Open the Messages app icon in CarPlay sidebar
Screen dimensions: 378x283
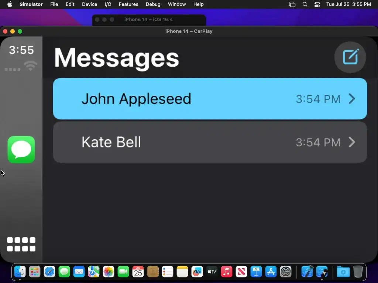point(21,150)
